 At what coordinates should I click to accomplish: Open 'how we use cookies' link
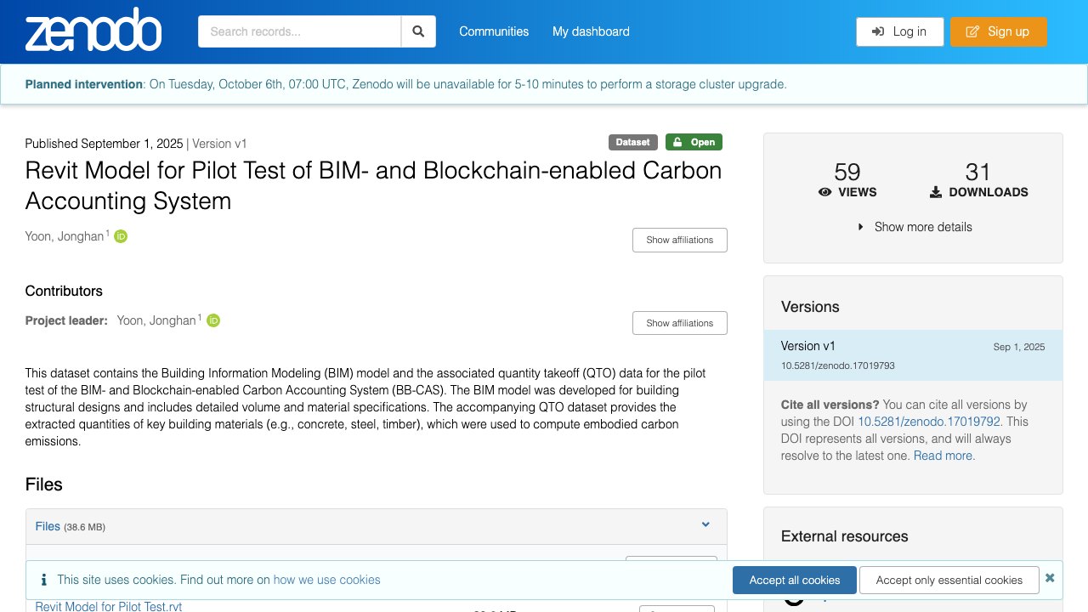(x=327, y=580)
